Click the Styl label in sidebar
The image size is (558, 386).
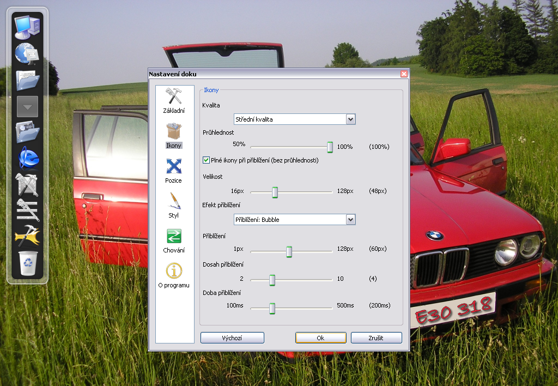coord(173,215)
